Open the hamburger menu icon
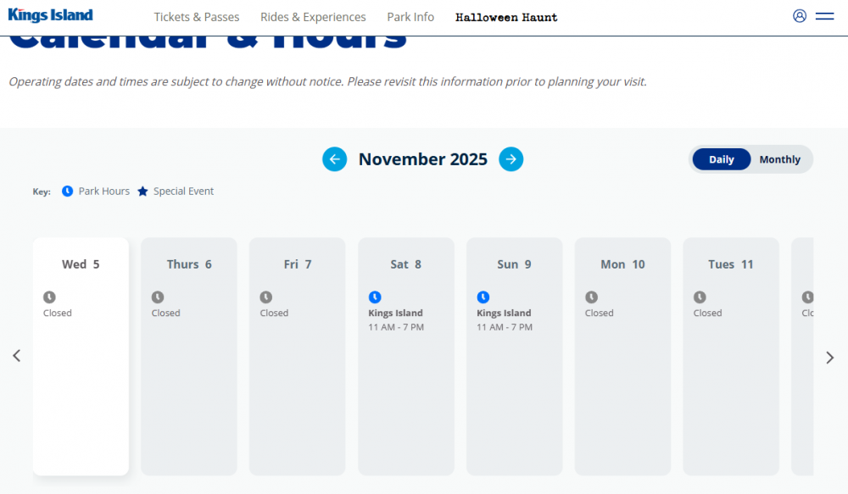Screen dimensions: 848x494 [x=825, y=15]
